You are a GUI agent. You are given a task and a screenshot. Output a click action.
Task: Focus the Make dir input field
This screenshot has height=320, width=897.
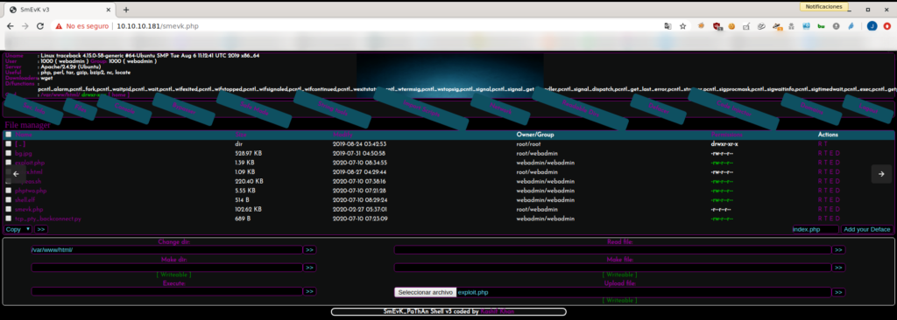166,268
